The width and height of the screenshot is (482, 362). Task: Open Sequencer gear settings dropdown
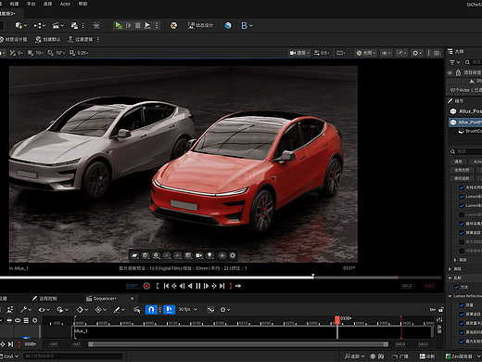click(x=224, y=309)
